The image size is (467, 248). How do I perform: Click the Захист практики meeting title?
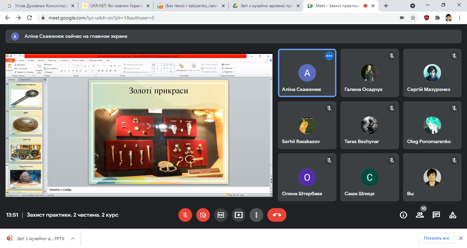[x=72, y=215]
